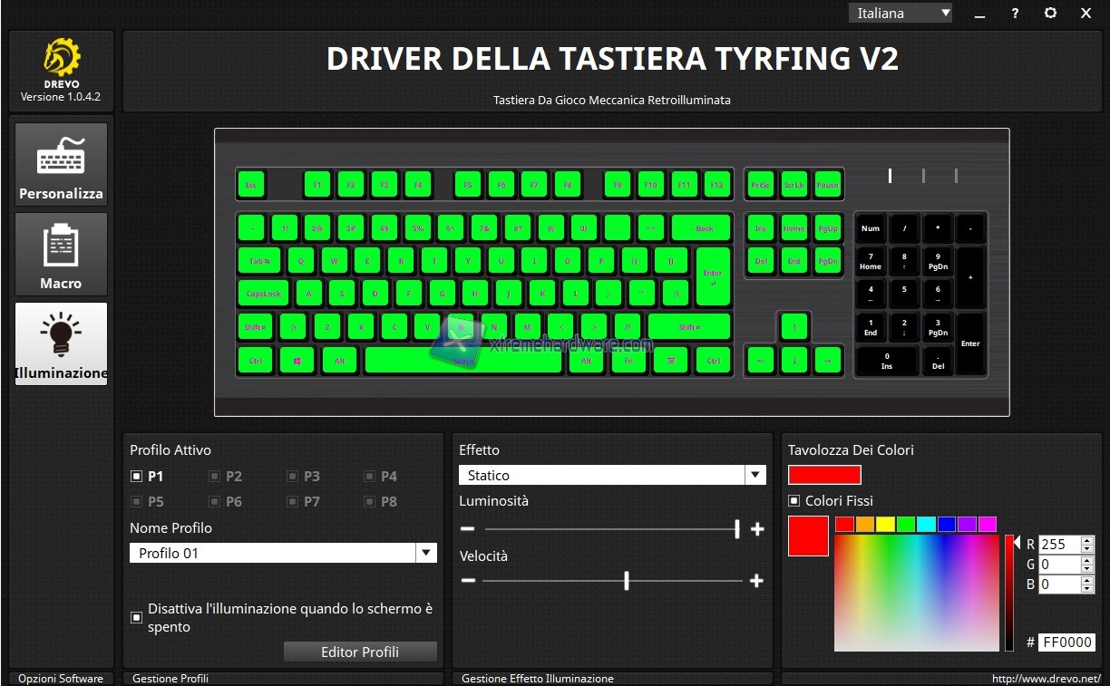Open the help question mark icon
The width and height of the screenshot is (1110, 686).
click(x=1015, y=14)
